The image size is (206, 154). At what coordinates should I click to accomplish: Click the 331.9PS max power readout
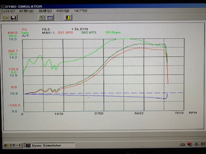(65, 33)
